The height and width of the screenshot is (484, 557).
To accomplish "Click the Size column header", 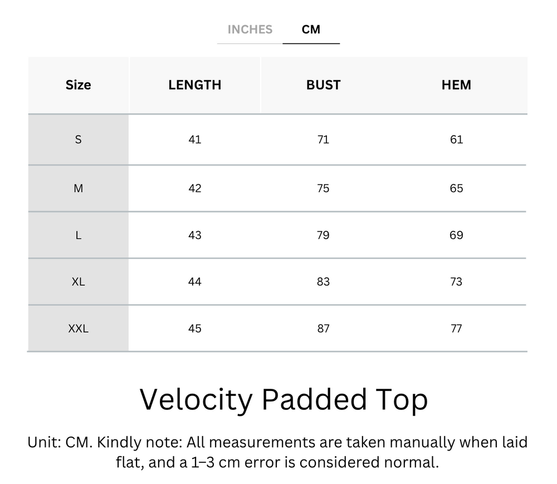I will (x=78, y=85).
